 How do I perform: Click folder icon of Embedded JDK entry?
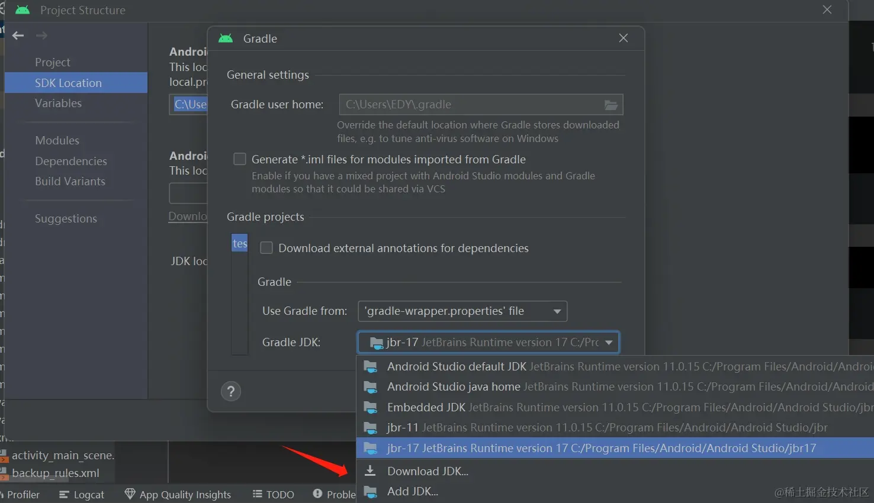coord(371,408)
